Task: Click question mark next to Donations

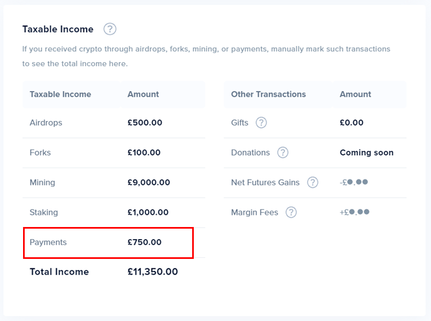Action: tap(283, 152)
